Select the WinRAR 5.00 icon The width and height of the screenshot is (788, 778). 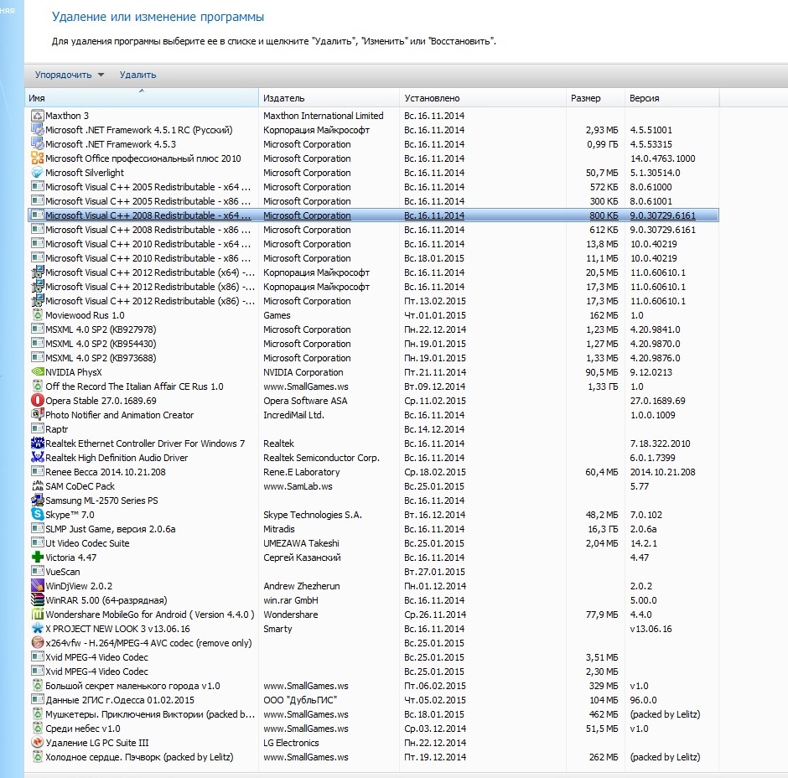pos(37,600)
